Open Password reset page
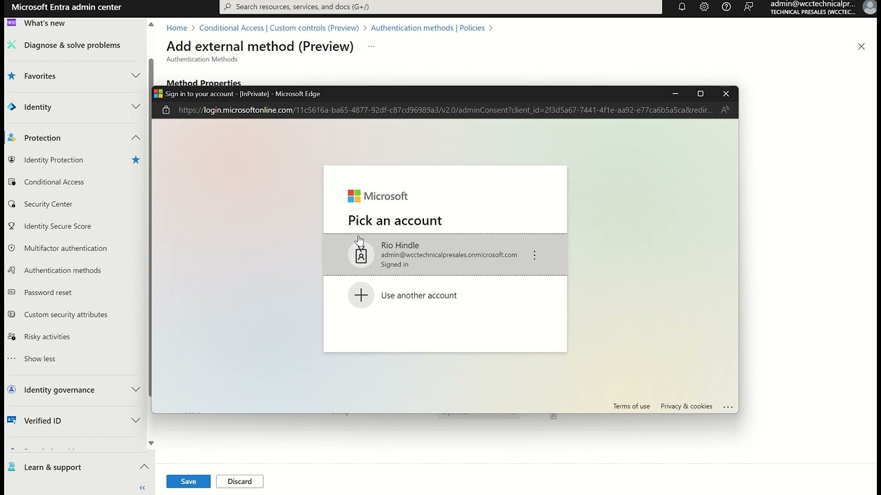The width and height of the screenshot is (881, 495). (x=47, y=292)
